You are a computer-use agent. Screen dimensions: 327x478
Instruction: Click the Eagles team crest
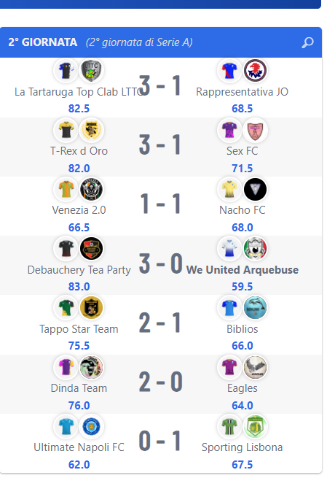click(x=255, y=367)
